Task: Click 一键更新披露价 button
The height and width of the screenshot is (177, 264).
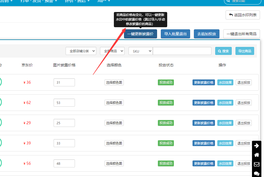Action: click(x=140, y=34)
